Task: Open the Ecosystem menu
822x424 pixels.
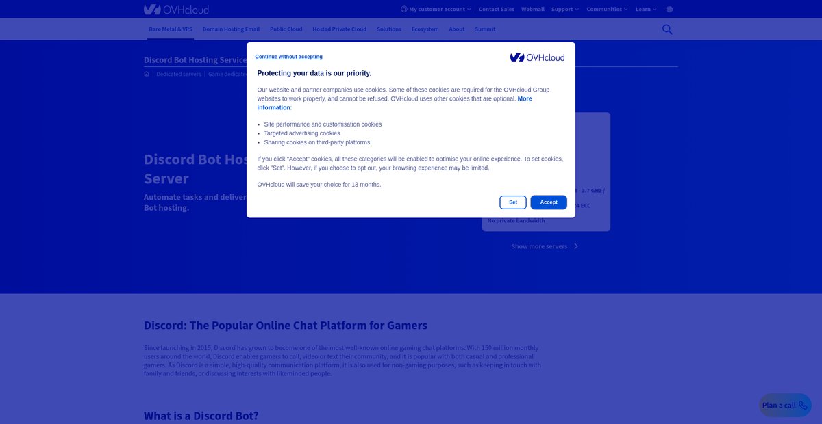Action: [x=425, y=29]
